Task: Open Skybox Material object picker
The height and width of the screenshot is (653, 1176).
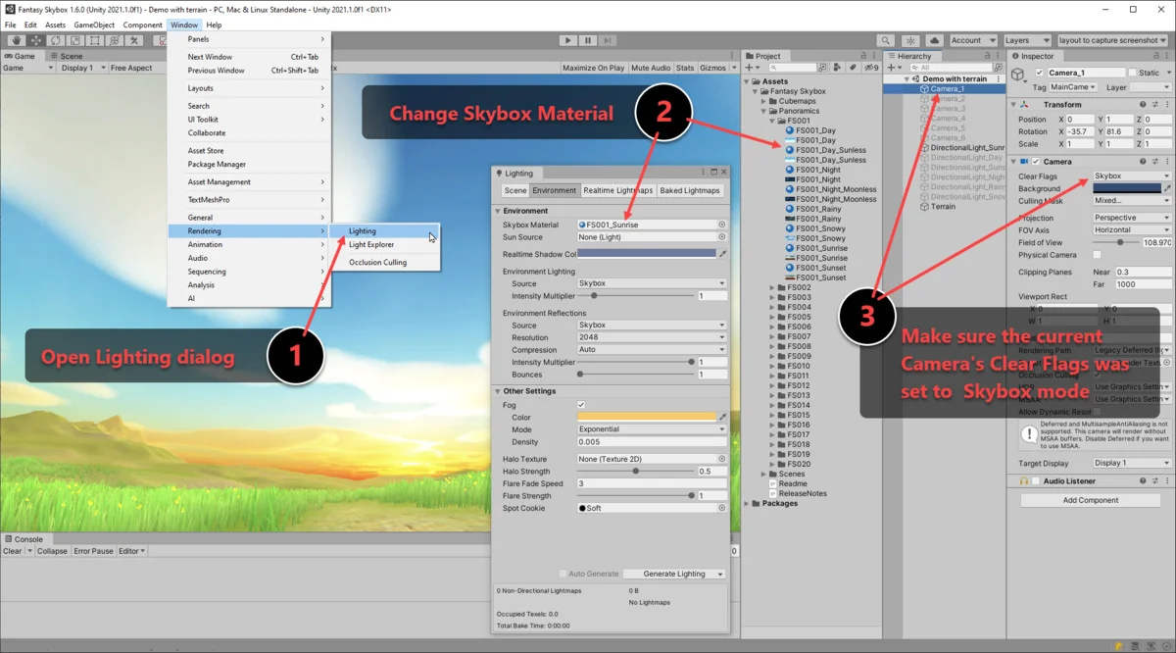Action: pos(722,225)
